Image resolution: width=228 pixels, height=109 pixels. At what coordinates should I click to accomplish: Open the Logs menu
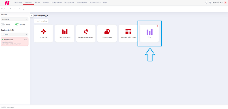[x=105, y=3]
